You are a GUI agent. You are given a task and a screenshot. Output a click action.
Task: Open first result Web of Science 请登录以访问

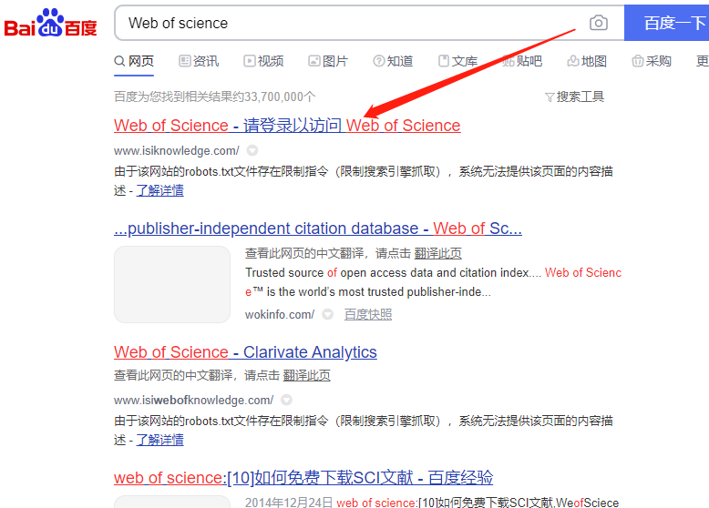click(x=287, y=126)
